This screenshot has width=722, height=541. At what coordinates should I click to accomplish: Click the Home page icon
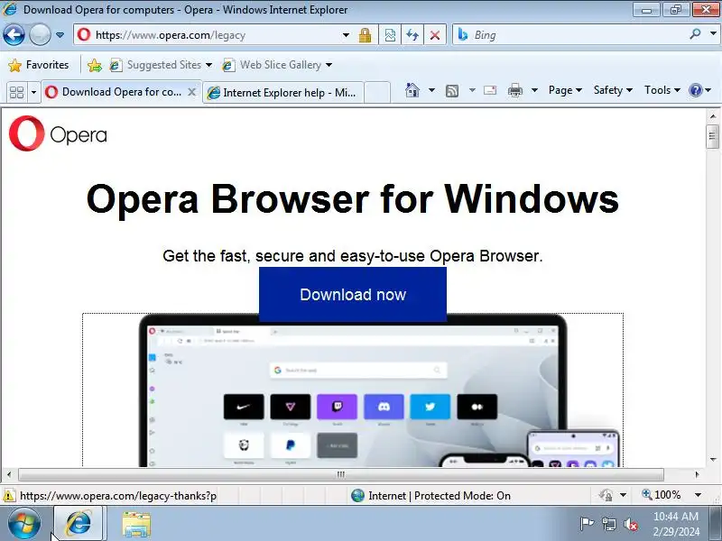[412, 90]
